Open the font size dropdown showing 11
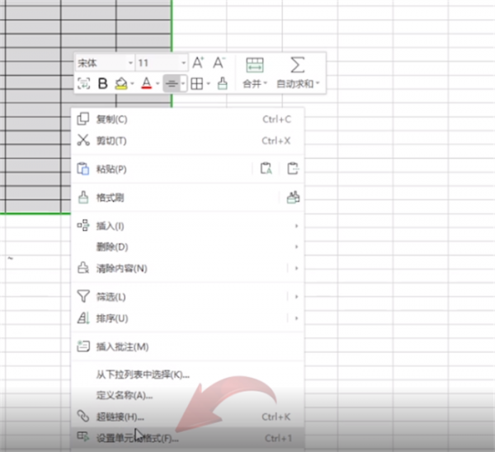 point(162,63)
